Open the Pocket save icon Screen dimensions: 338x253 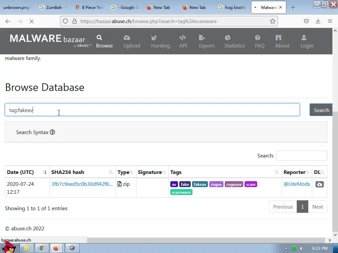click(x=306, y=21)
